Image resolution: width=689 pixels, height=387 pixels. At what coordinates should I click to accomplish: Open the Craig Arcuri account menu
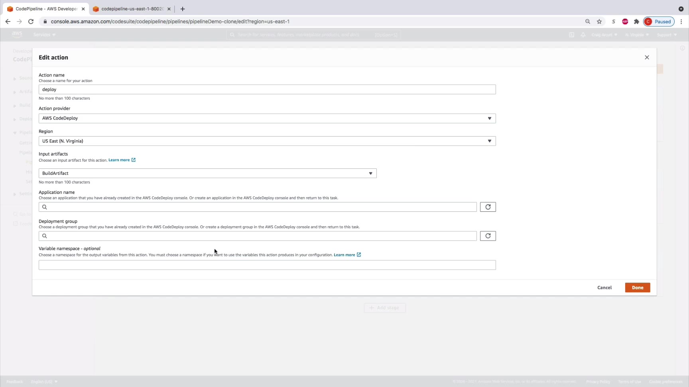pyautogui.click(x=604, y=35)
